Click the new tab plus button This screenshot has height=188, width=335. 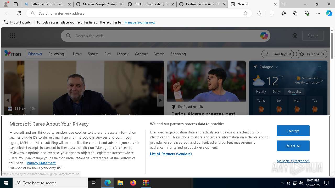(284, 4)
